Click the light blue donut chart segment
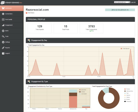This screenshot has height=112, width=138. (106, 90)
